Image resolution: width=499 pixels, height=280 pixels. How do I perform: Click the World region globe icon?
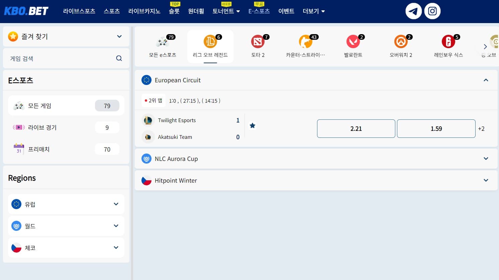point(16,226)
